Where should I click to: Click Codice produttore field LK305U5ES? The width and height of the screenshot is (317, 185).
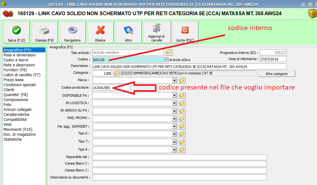(x=111, y=88)
